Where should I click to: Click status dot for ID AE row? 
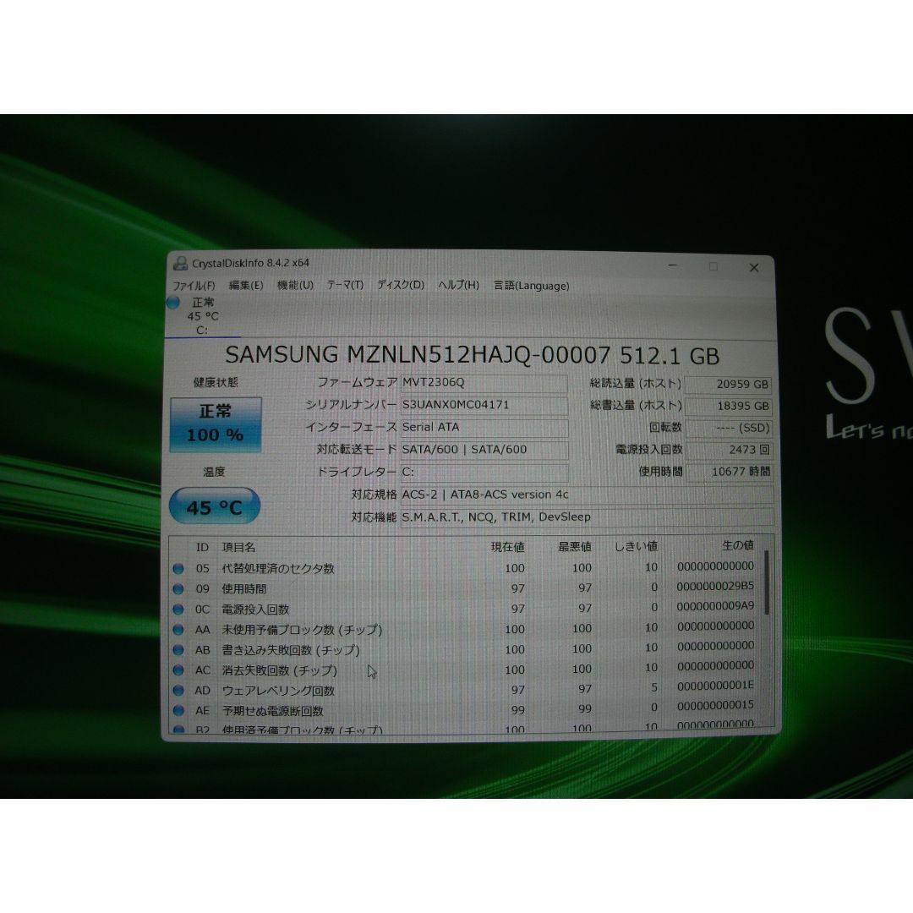point(178,710)
